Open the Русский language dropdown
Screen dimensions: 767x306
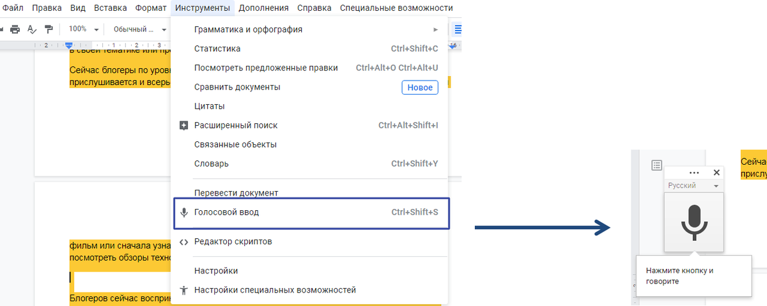coord(694,185)
